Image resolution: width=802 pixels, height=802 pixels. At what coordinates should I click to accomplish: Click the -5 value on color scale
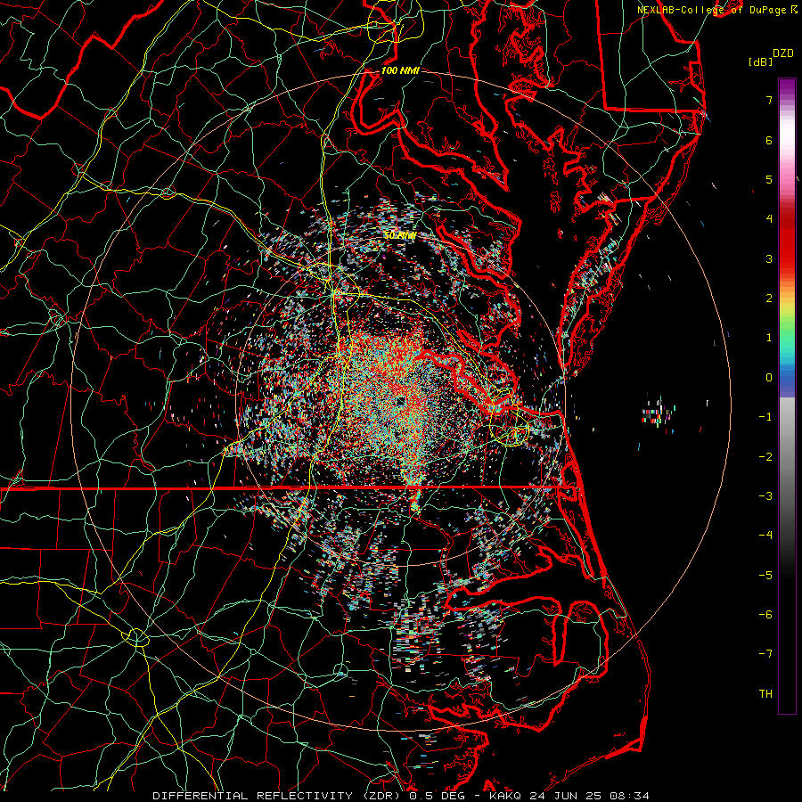click(x=765, y=576)
